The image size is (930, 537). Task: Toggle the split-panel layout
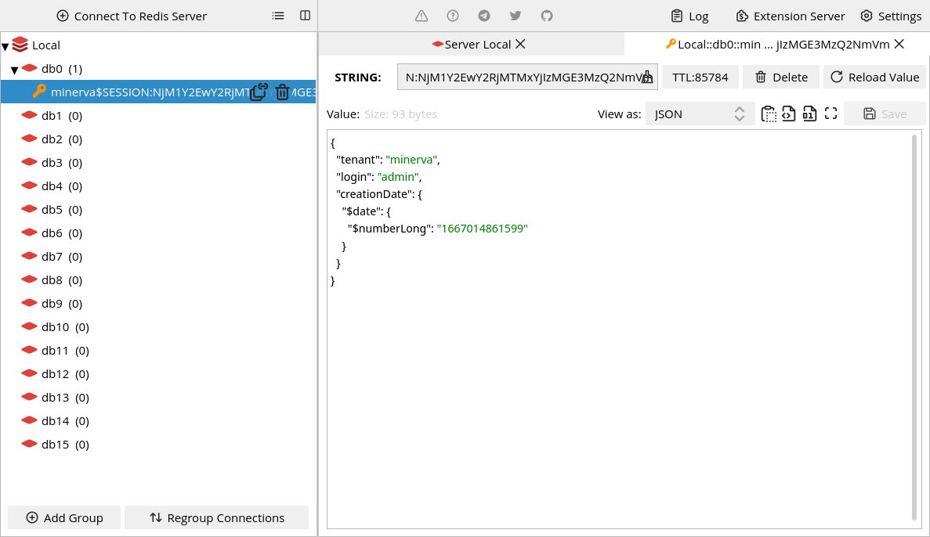304,15
